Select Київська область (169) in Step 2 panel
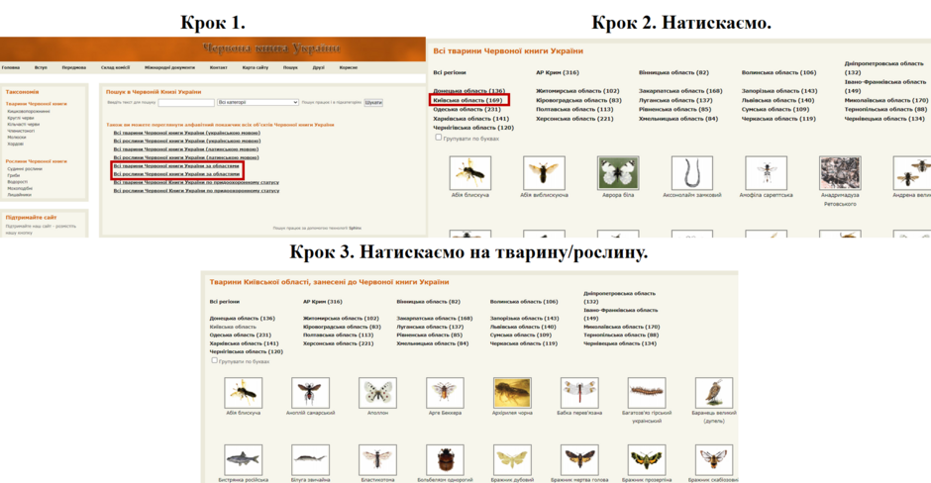Viewport: 931px width, 483px height. pos(467,100)
